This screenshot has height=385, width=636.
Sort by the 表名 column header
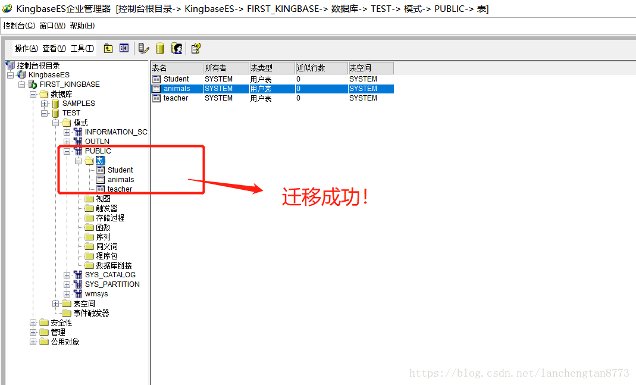coord(177,68)
